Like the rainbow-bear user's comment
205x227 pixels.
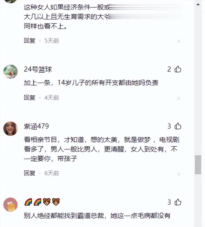(x=178, y=202)
